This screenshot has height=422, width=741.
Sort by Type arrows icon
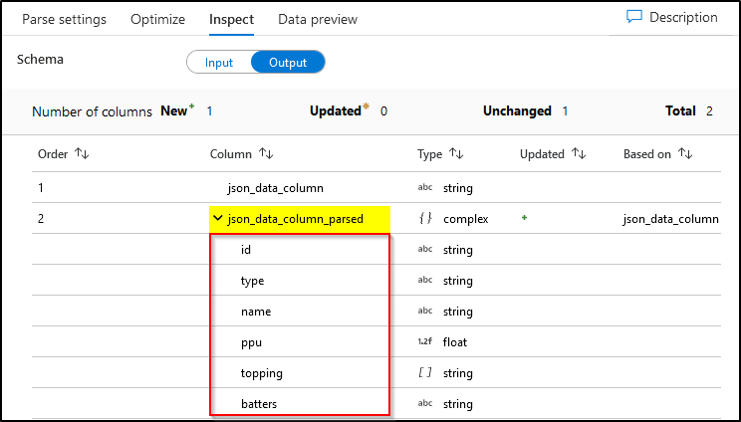[x=456, y=153]
